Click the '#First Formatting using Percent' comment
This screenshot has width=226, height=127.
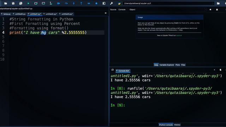(x=45, y=24)
